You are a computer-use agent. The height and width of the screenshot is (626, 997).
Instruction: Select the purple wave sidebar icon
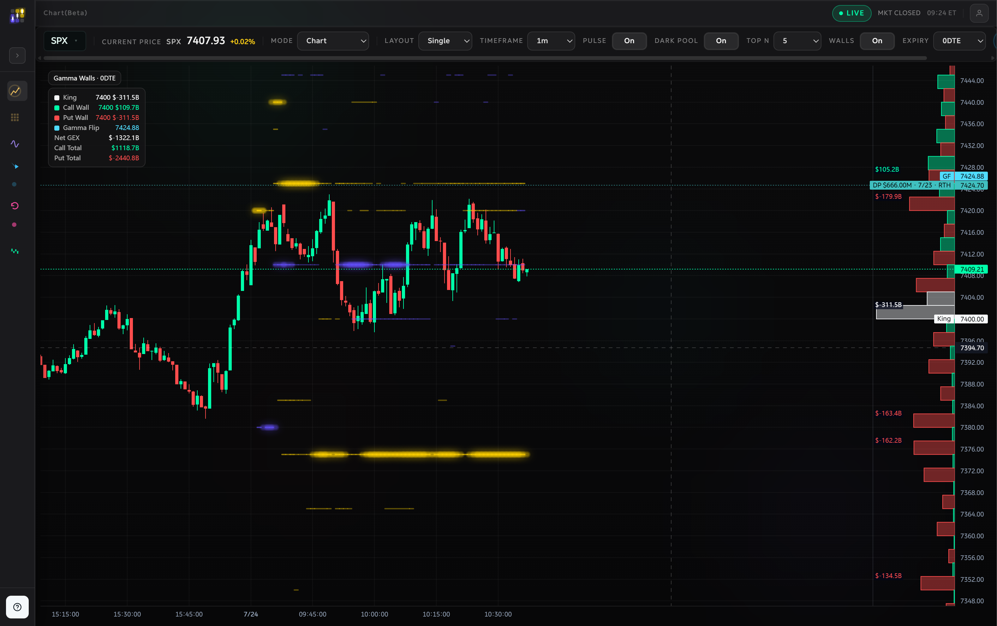pyautogui.click(x=15, y=144)
